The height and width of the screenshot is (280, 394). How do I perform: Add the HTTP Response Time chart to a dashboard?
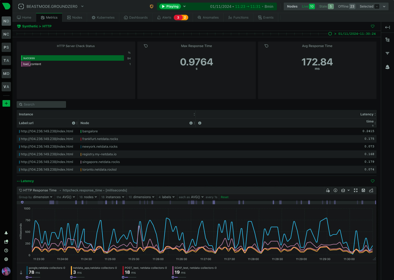371,190
